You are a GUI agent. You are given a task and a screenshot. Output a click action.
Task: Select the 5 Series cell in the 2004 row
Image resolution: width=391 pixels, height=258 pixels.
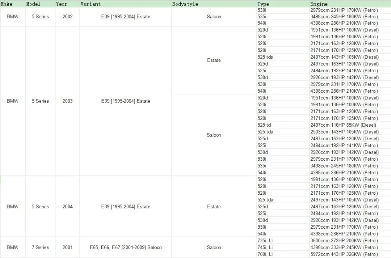[40, 206]
